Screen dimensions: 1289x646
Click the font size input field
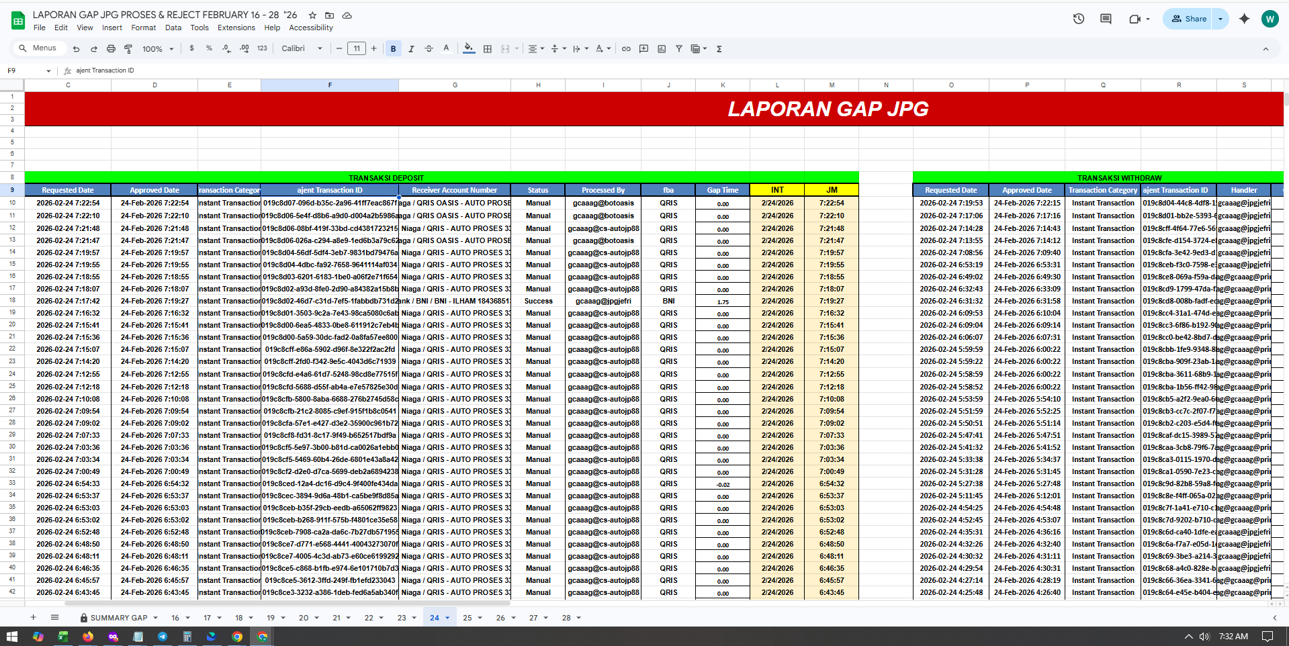357,48
